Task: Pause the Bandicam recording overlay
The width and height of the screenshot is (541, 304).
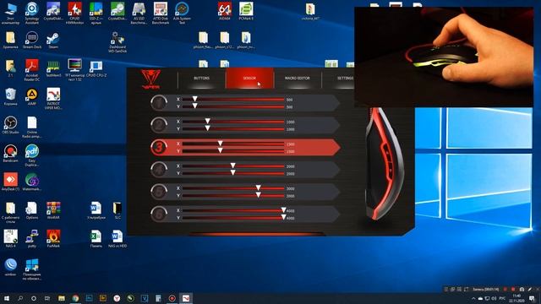Action: click(x=505, y=289)
